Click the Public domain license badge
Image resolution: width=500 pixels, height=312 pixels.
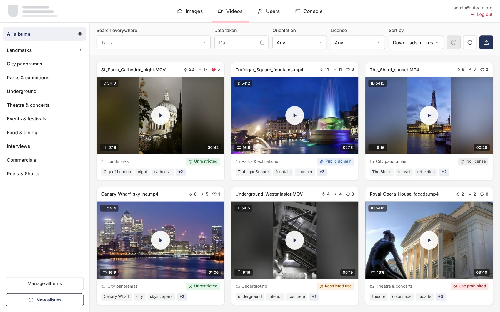(336, 161)
